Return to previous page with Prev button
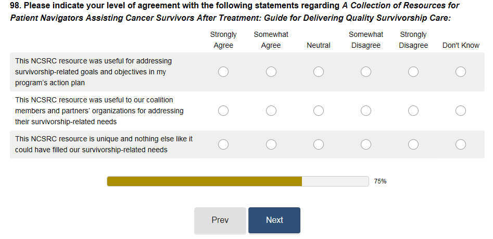The height and width of the screenshot is (239, 493). coord(220,220)
